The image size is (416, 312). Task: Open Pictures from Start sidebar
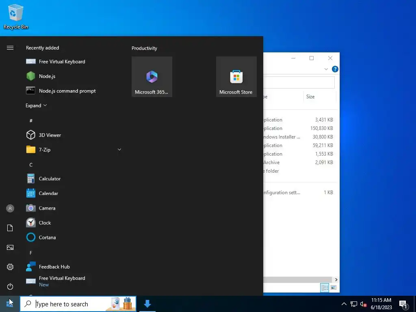[10, 247]
